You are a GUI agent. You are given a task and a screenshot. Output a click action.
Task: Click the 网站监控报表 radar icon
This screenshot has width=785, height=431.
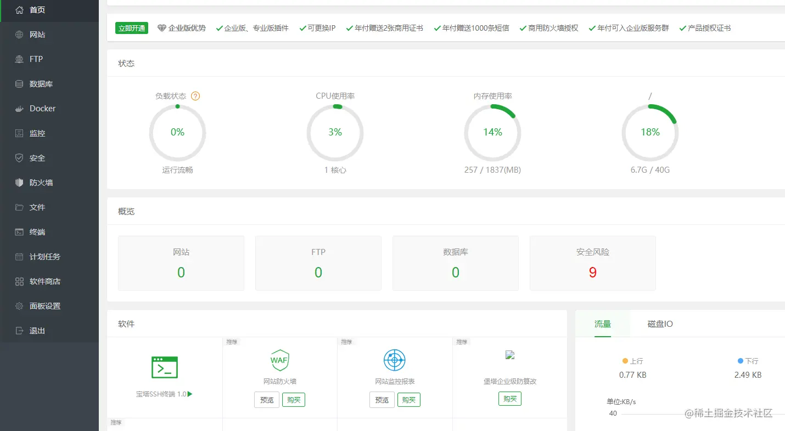(394, 360)
